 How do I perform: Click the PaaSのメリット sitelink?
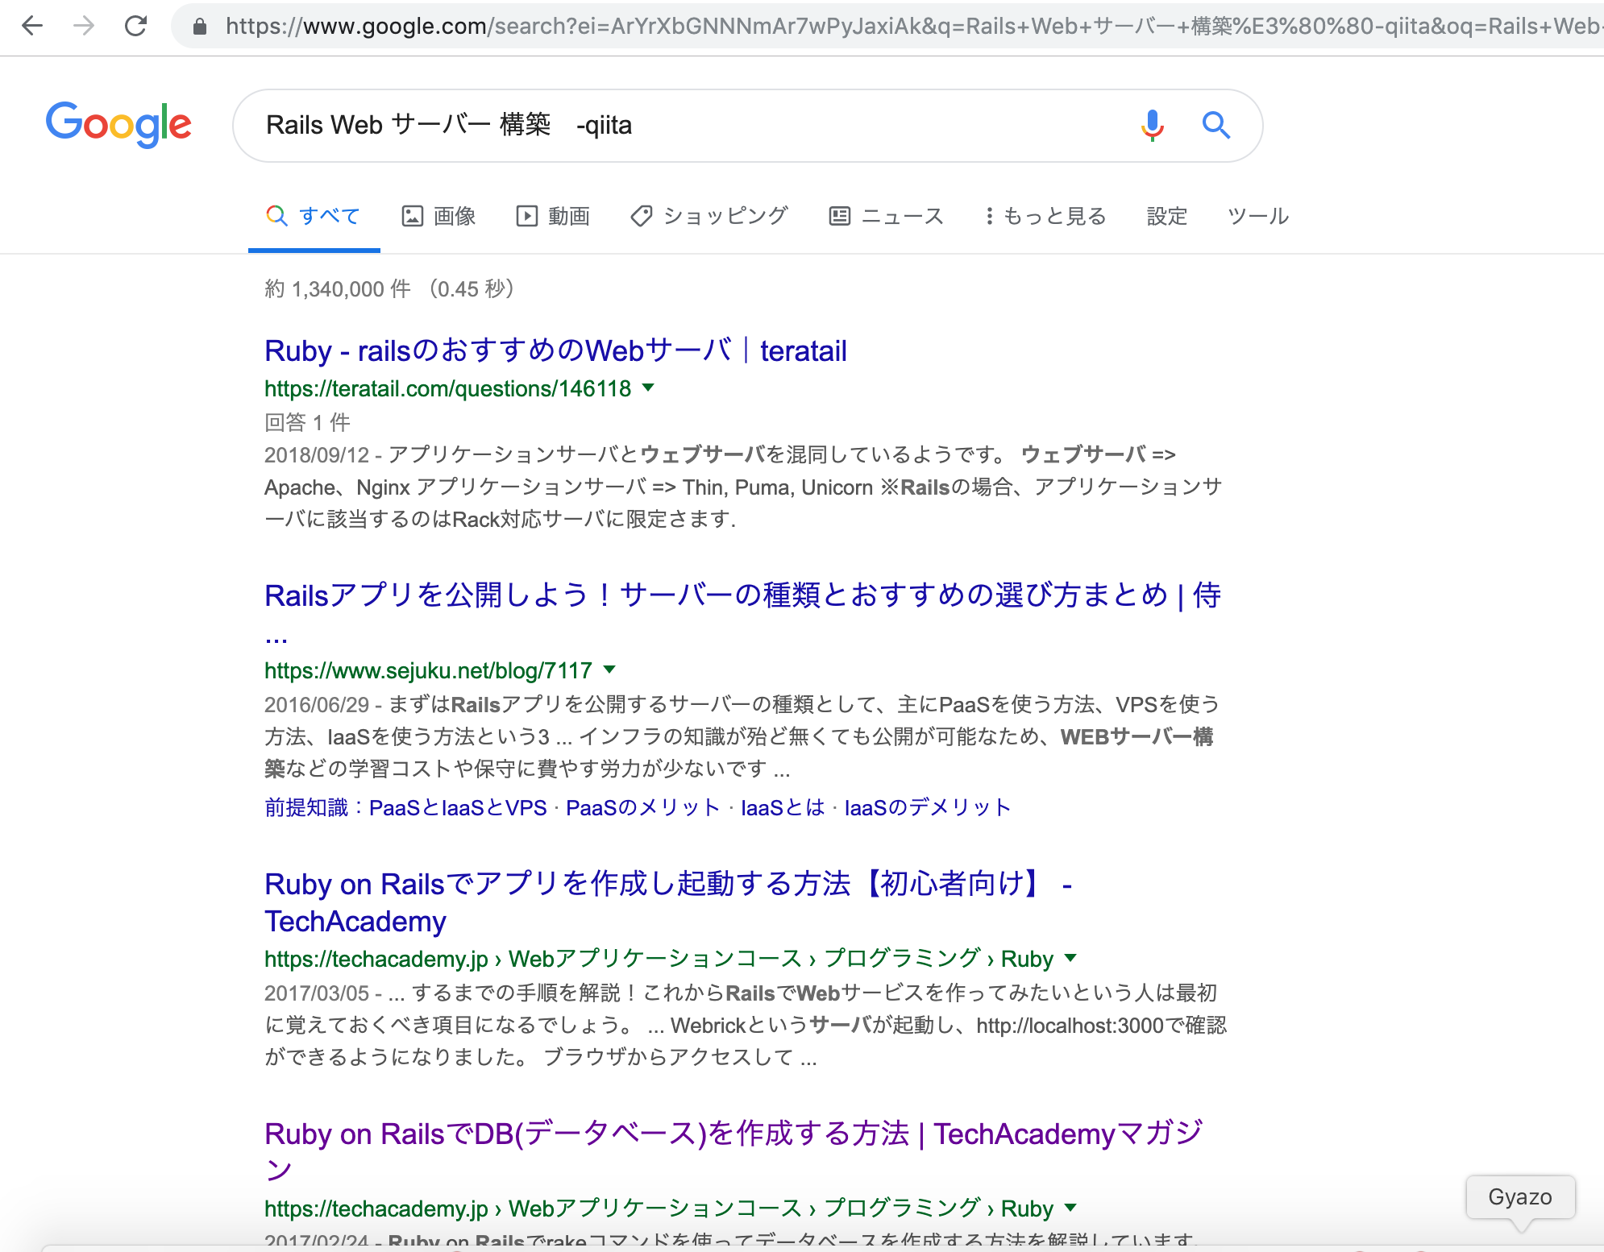point(642,807)
